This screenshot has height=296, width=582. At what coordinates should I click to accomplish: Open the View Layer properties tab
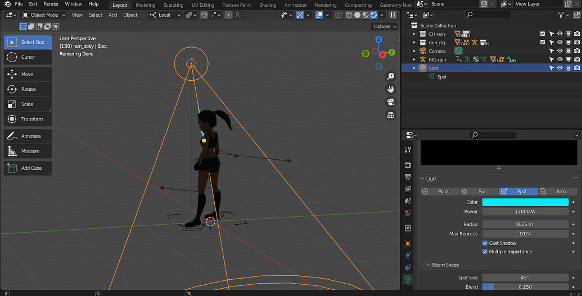point(408,189)
